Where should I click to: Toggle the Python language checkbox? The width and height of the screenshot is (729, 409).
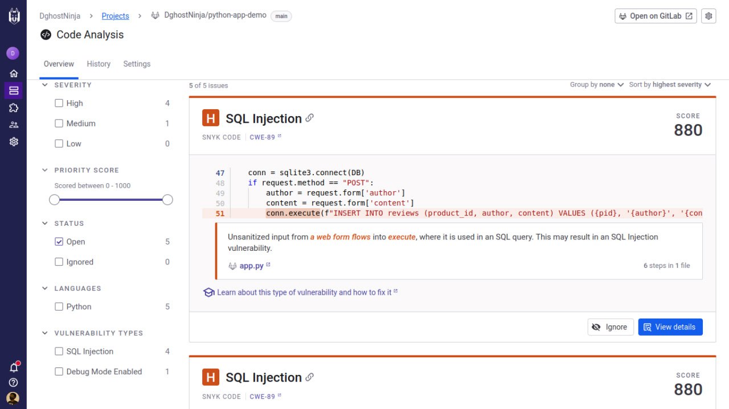coord(59,307)
